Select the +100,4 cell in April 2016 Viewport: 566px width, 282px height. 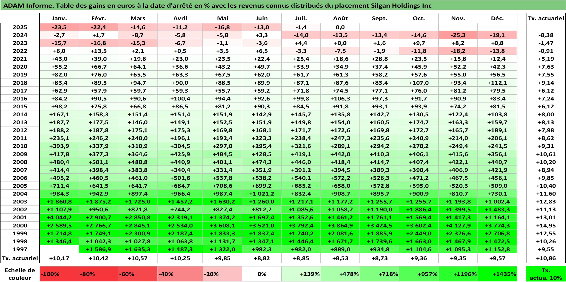(180, 98)
